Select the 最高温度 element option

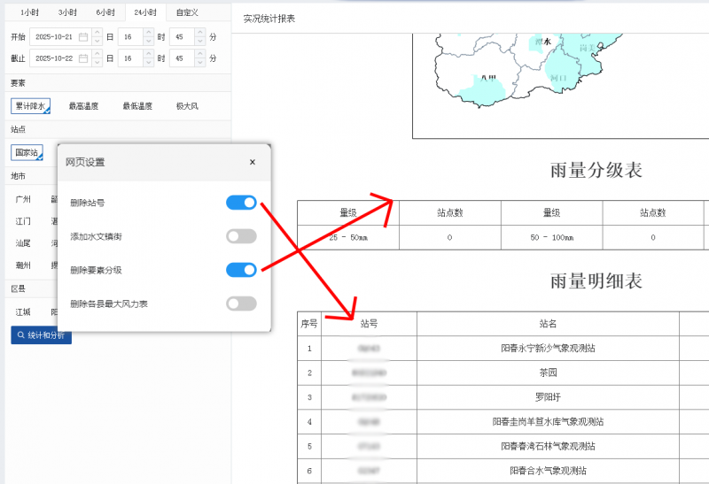(x=83, y=106)
